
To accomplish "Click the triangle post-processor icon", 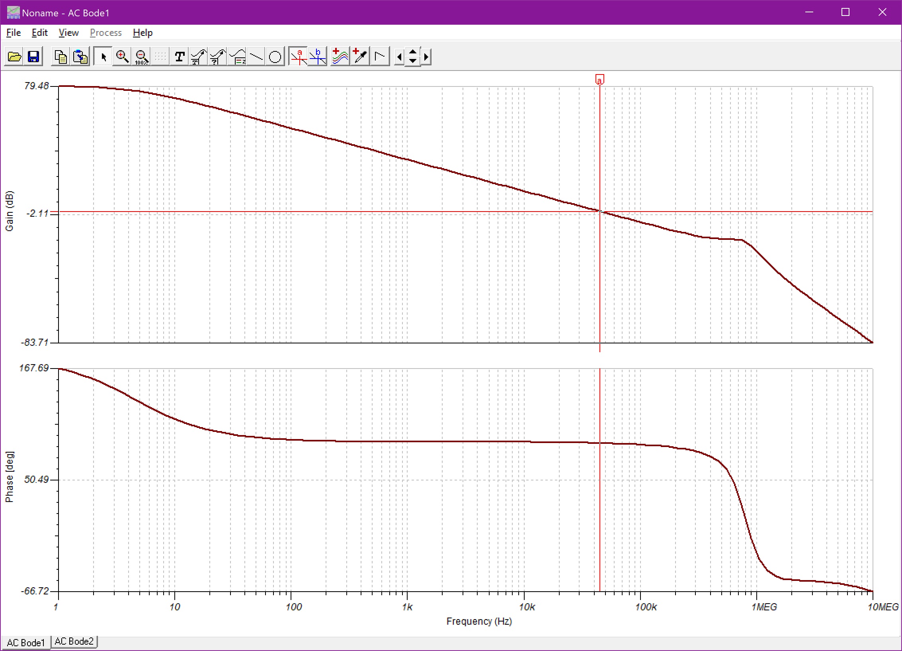I will coord(380,57).
